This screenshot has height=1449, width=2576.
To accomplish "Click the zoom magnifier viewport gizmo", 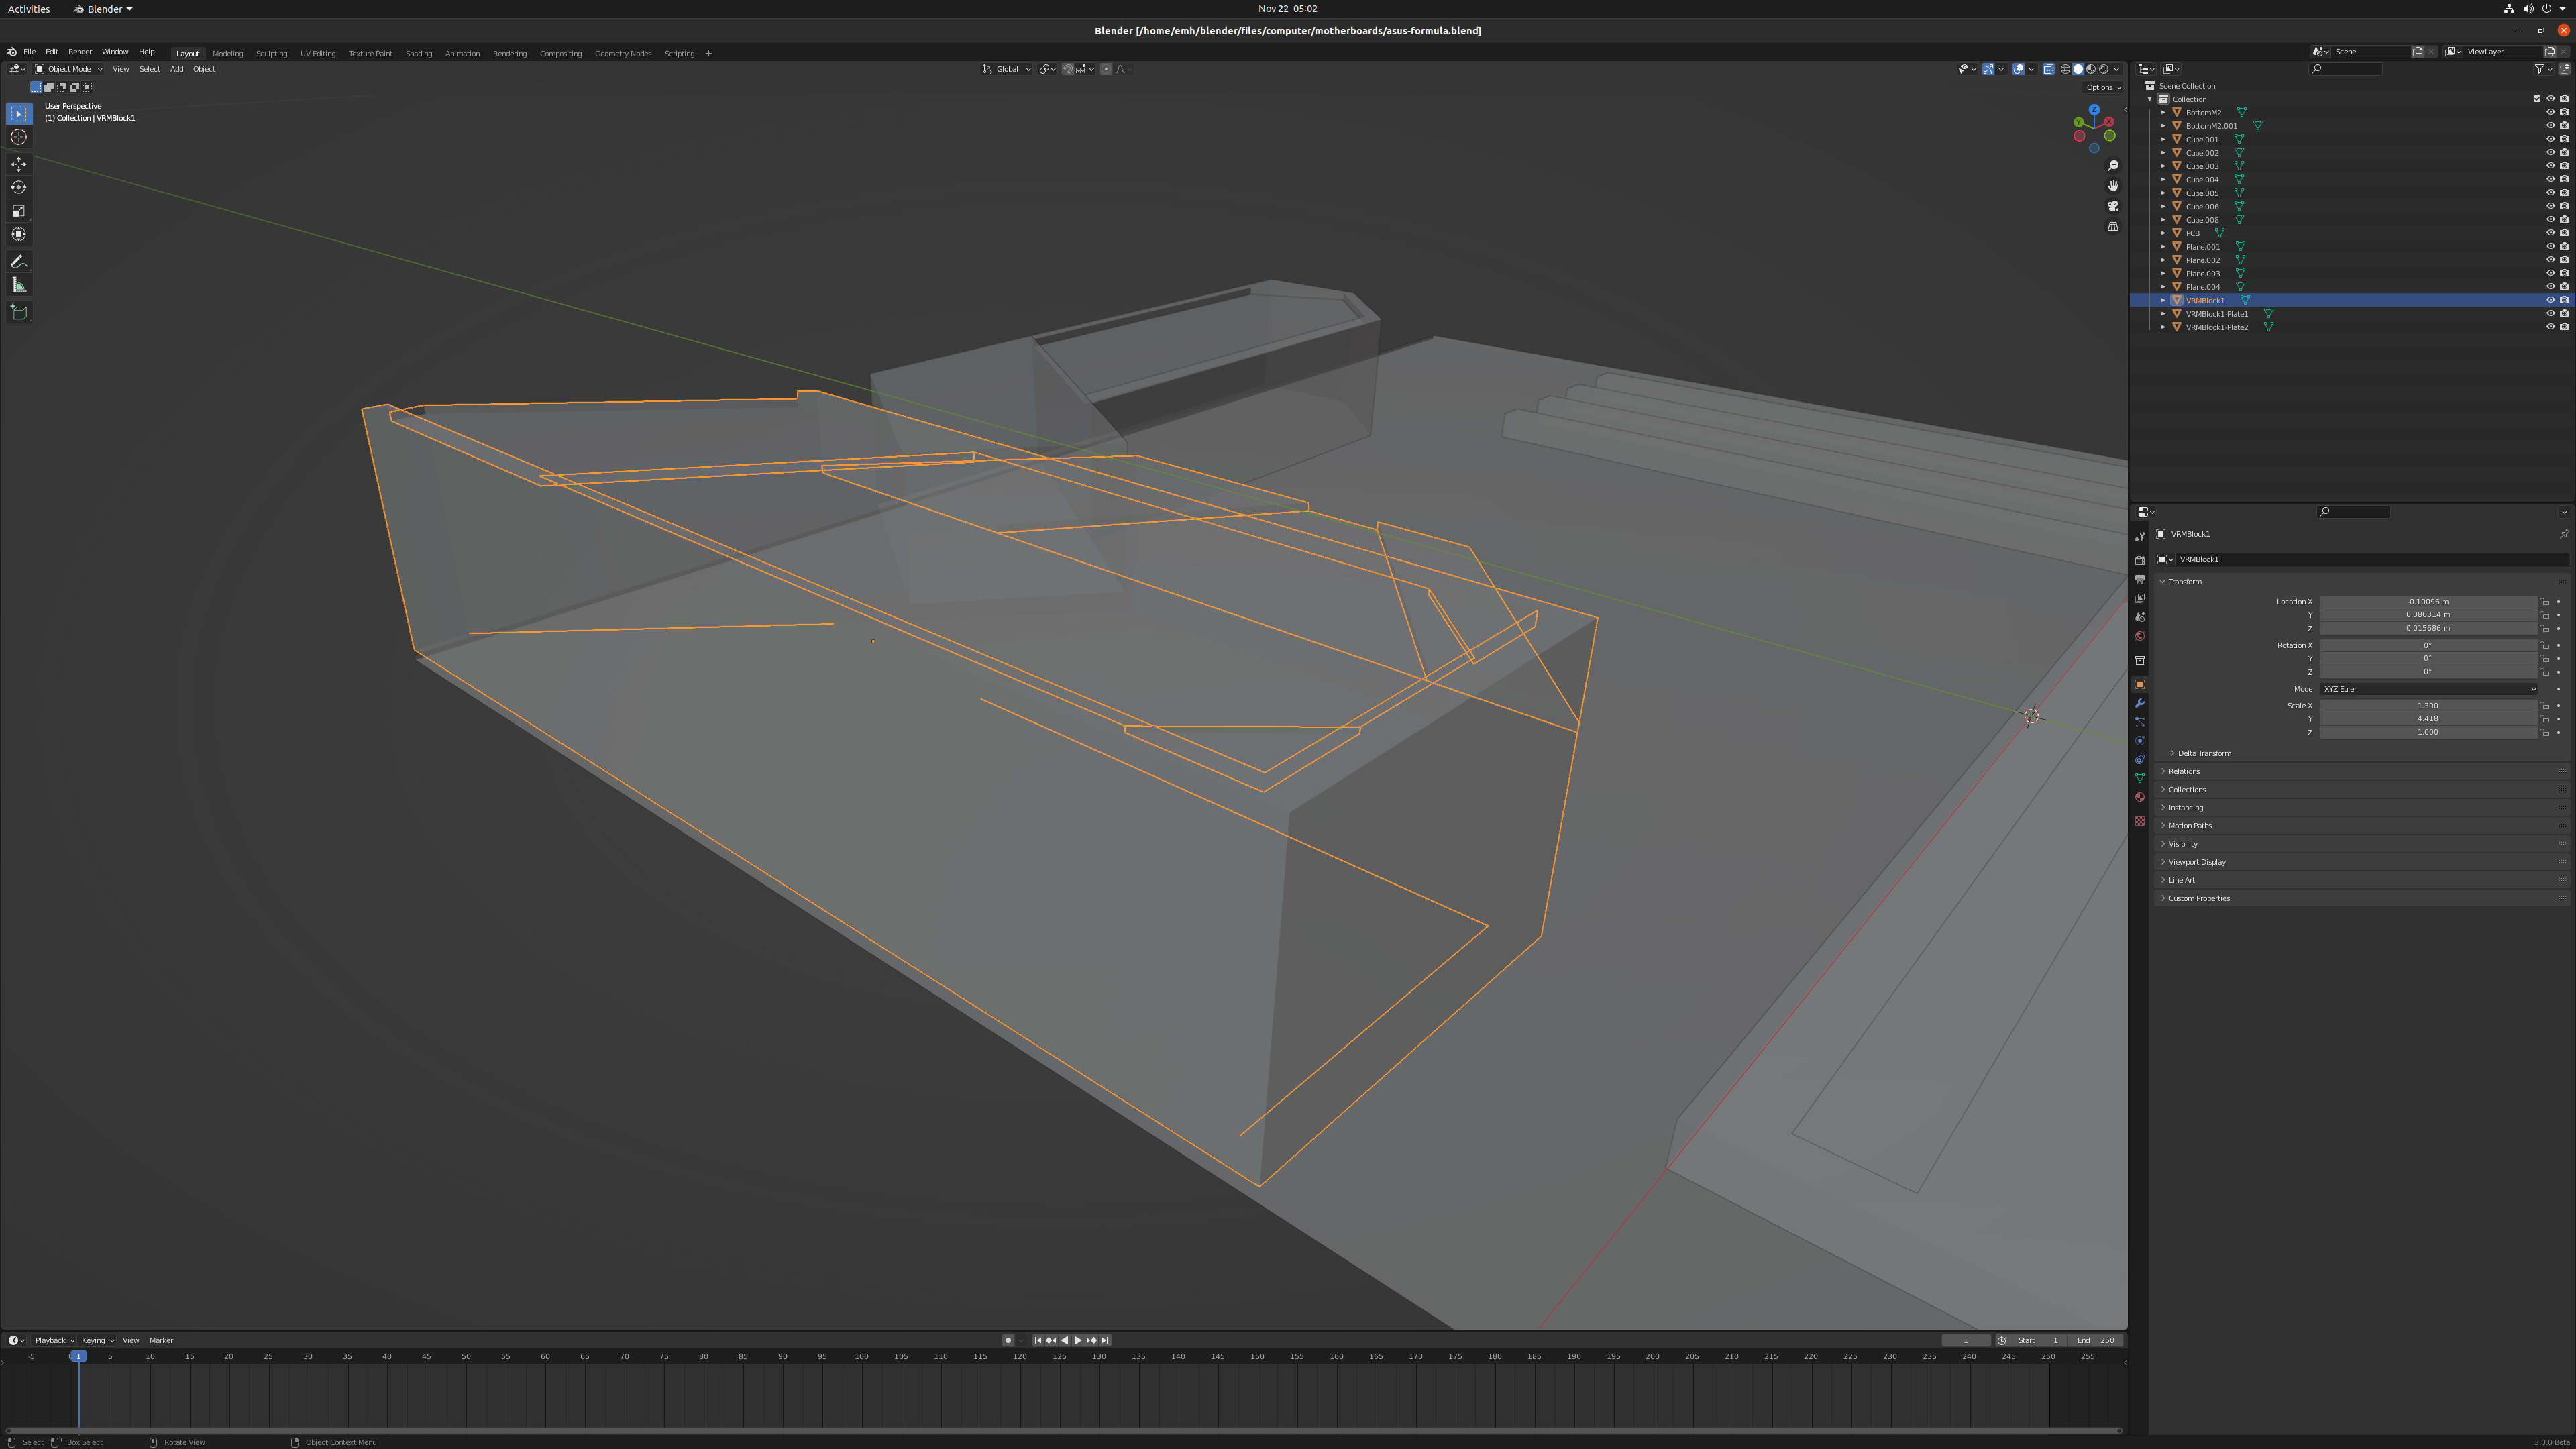I will click(x=2113, y=166).
